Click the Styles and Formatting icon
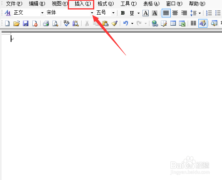Screen dimensions: 222x180 pos(7,13)
